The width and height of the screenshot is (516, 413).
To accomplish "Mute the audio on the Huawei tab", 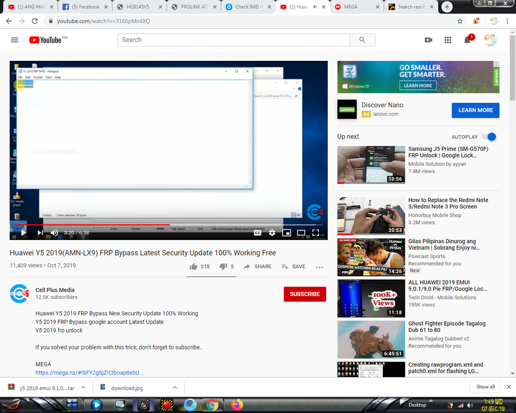I will point(315,7).
